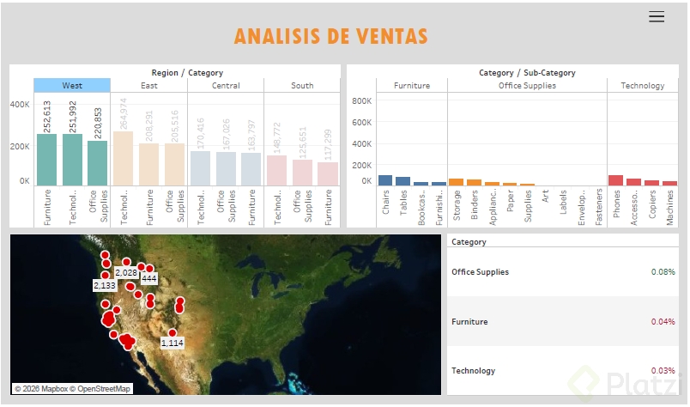Select the Office Supplies header in Sub-Category chart
Image resolution: width=690 pixels, height=407 pixels.
click(x=527, y=86)
